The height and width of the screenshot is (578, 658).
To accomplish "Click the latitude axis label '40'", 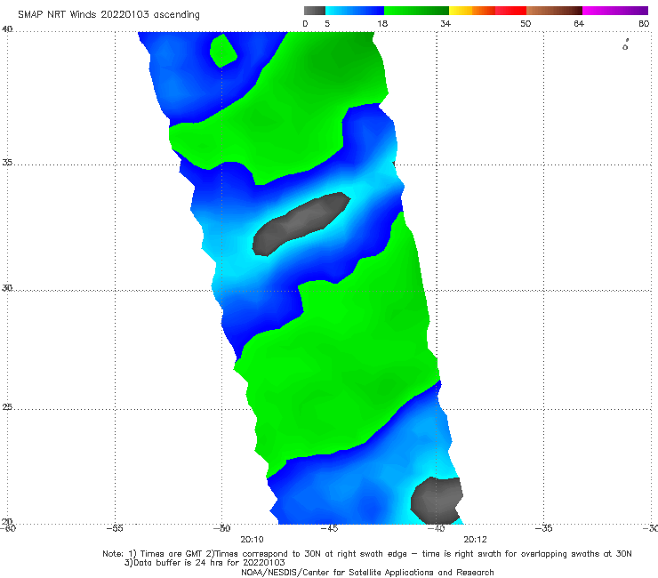I will (x=7, y=29).
